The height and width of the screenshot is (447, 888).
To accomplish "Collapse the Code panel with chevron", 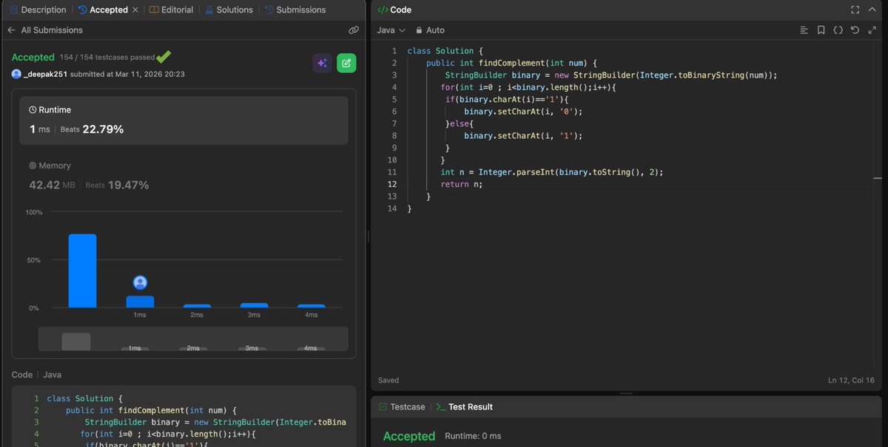I will (x=874, y=10).
